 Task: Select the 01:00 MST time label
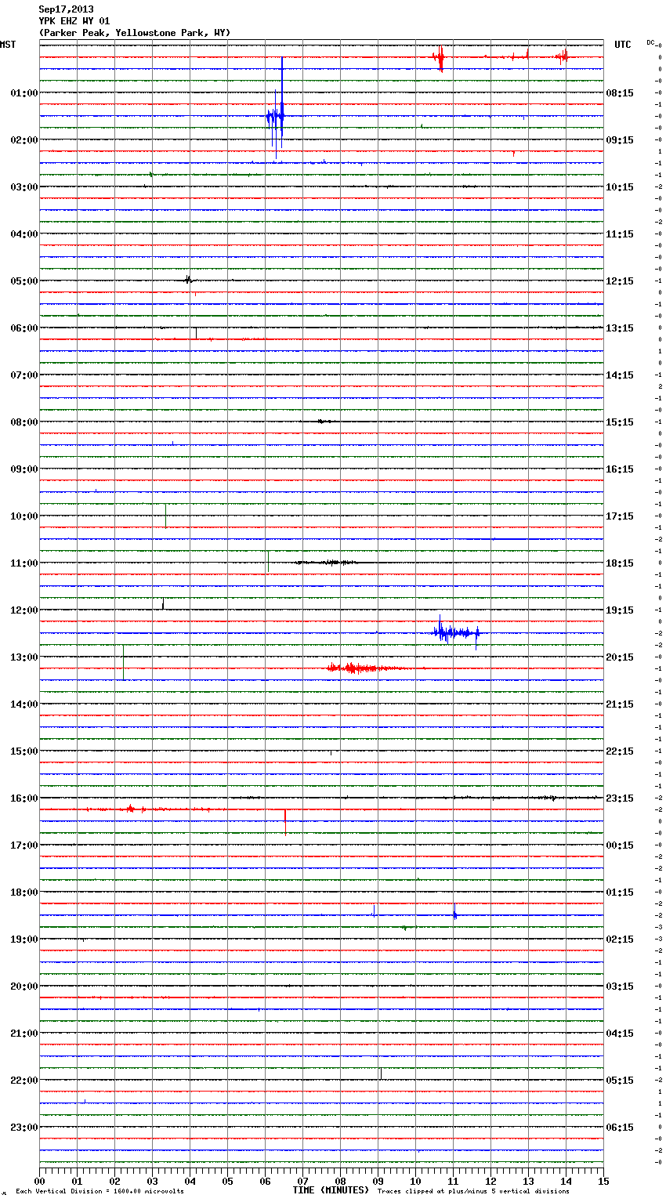pos(24,93)
